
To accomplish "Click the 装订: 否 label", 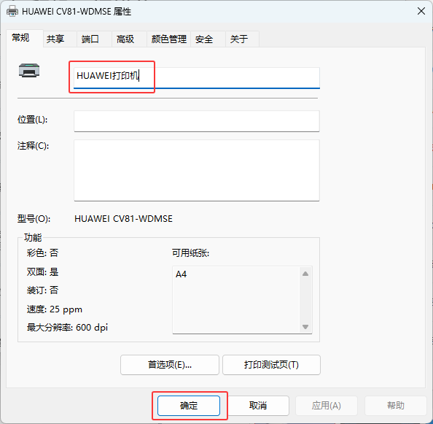I will [x=42, y=290].
